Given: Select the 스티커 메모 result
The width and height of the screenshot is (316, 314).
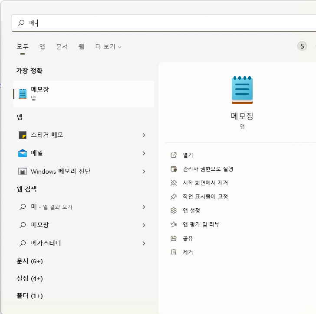Looking at the screenshot, I should pos(84,135).
